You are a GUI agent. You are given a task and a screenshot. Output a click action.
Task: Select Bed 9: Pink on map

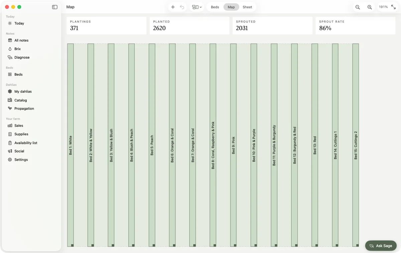click(x=234, y=145)
